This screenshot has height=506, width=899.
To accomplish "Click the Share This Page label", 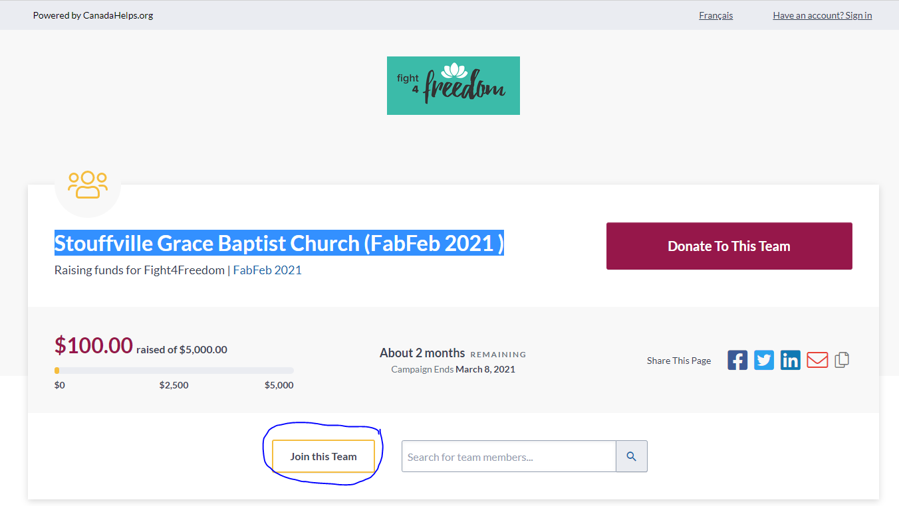I will [x=679, y=361].
